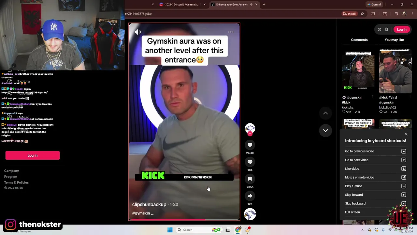The height and width of the screenshot is (235, 417).
Task: Click the Google Lens search icon in toolbar
Action: (385, 14)
